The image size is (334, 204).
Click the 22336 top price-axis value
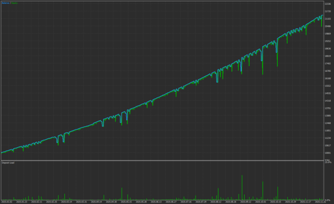tap(328, 4)
